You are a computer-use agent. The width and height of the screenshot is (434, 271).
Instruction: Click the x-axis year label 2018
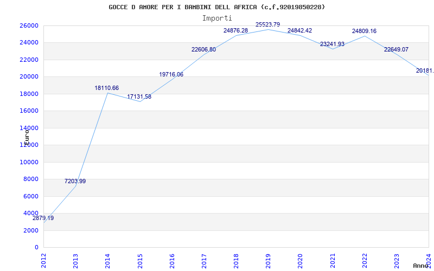point(236,261)
